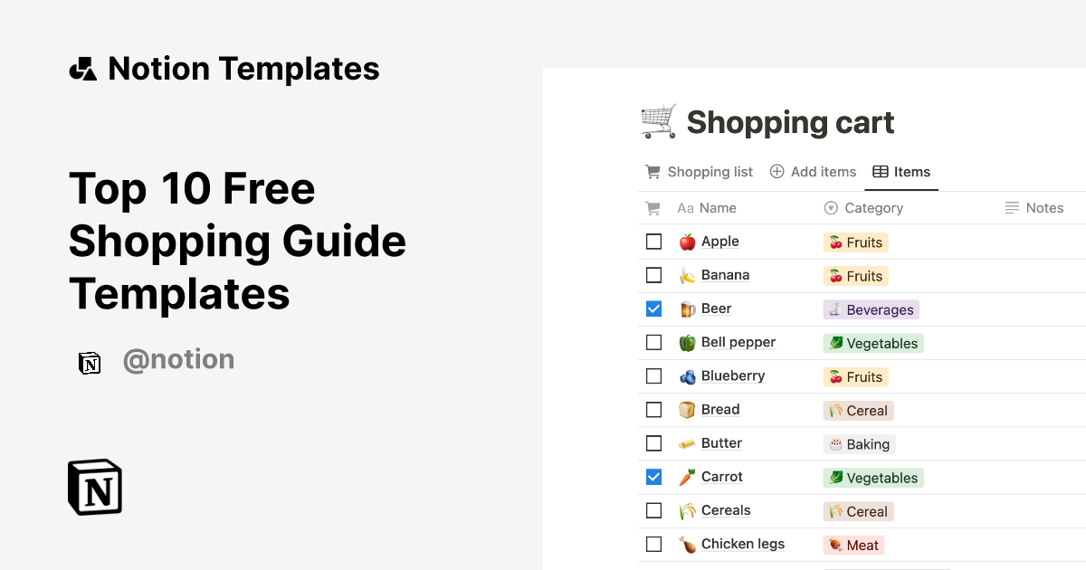Viewport: 1086px width, 570px height.
Task: Check the checkbox for Apple
Action: click(x=653, y=241)
